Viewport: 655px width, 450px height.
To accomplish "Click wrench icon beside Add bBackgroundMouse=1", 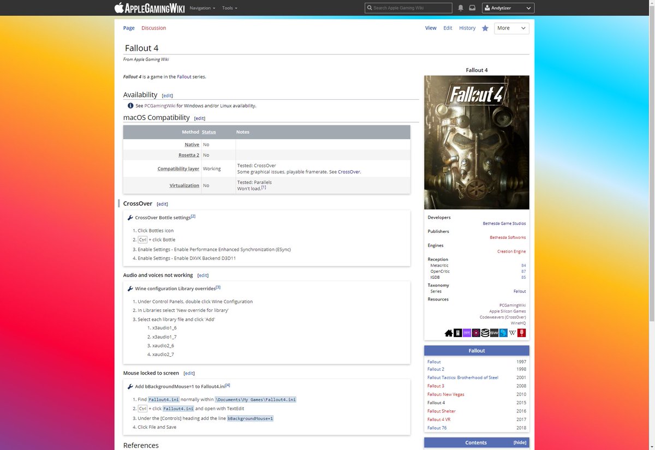I will point(130,387).
